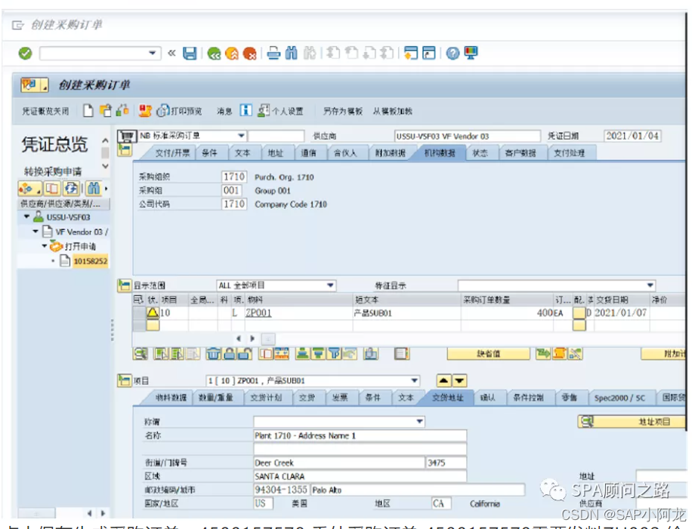The image size is (698, 529).
Task: Click the funnel Filter icon in item toolbar
Action: click(335, 354)
